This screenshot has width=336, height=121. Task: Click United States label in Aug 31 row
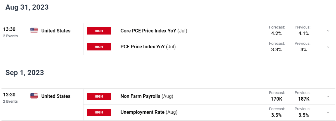(56, 31)
